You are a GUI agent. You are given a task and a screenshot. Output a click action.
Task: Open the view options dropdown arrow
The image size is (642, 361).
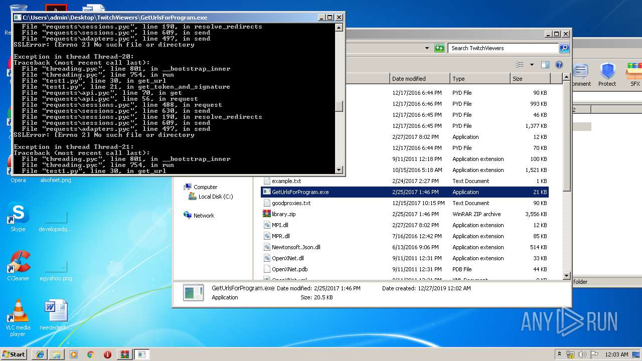pos(532,65)
